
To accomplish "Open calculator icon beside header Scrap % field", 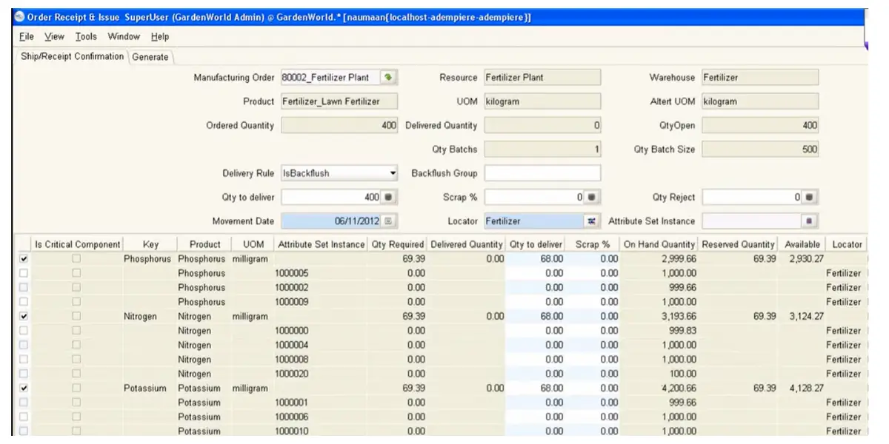I will click(591, 198).
